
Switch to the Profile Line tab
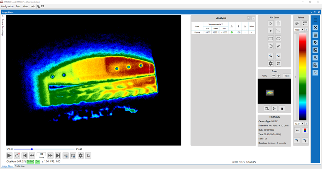point(20,166)
